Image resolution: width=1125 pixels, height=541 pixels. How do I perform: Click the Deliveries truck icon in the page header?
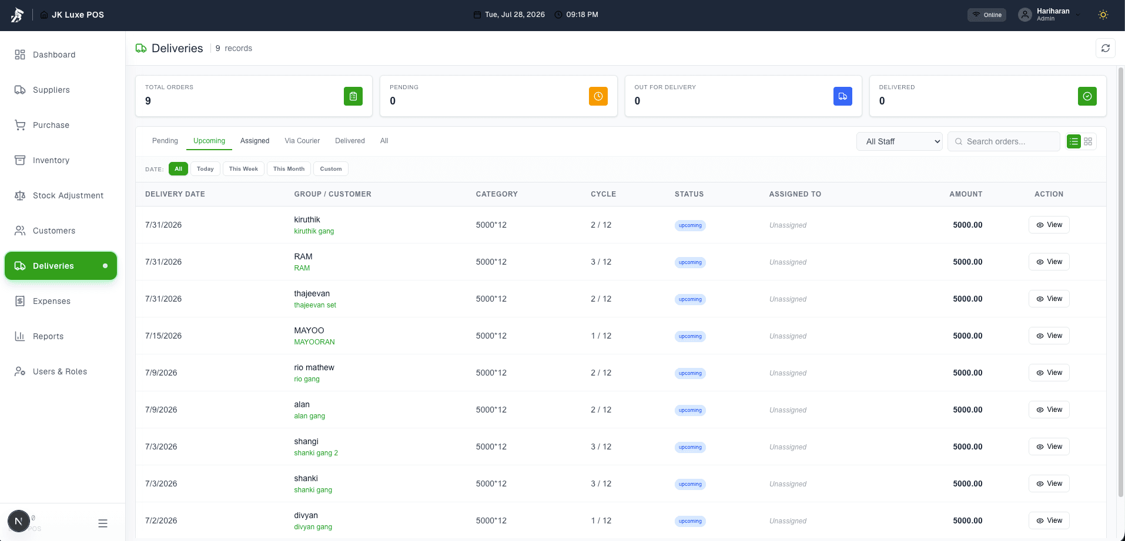point(141,48)
